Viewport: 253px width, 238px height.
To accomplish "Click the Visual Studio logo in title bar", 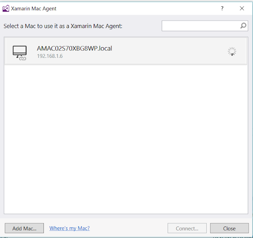I will 6,8.
